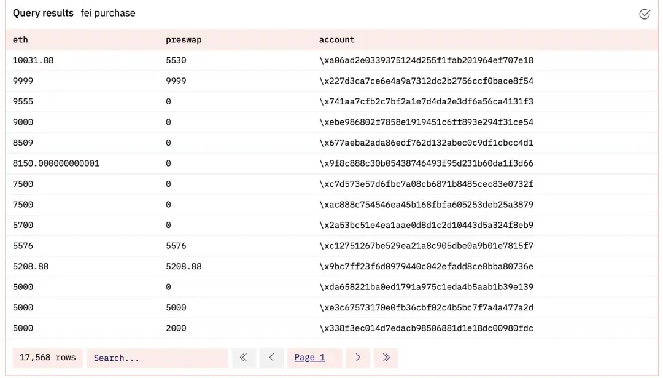This screenshot has width=663, height=378.
Task: Select account \xa06ad2e0339375124d255f1fab201964ef707e18
Action: [426, 60]
